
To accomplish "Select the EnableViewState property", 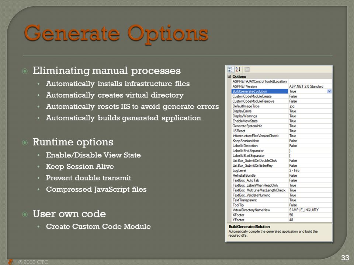I will [260, 121].
